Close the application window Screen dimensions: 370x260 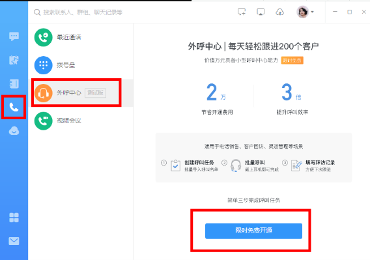click(364, 12)
